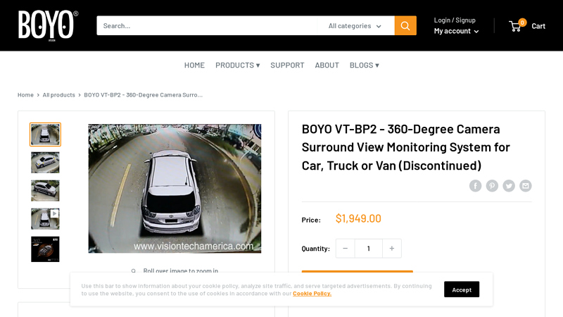563x317 pixels.
Task: Increase quantity with plus button
Action: [392, 248]
